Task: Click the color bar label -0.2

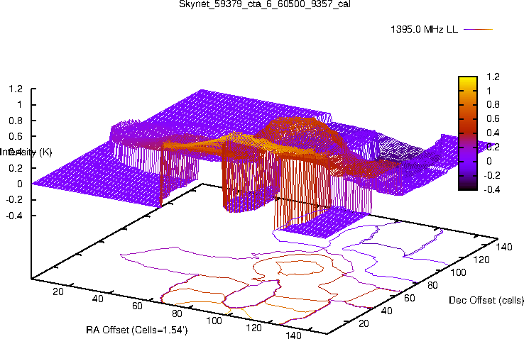Action: pyautogui.click(x=491, y=175)
